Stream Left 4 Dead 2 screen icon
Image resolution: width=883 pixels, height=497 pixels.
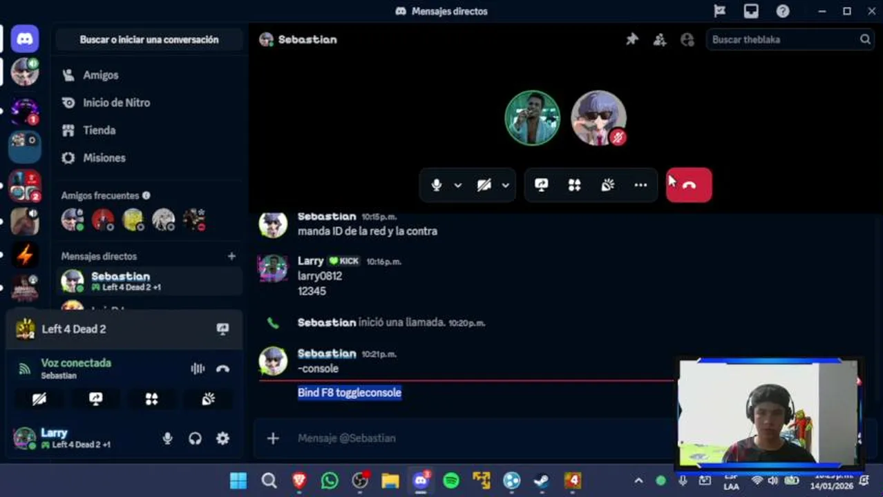(222, 329)
